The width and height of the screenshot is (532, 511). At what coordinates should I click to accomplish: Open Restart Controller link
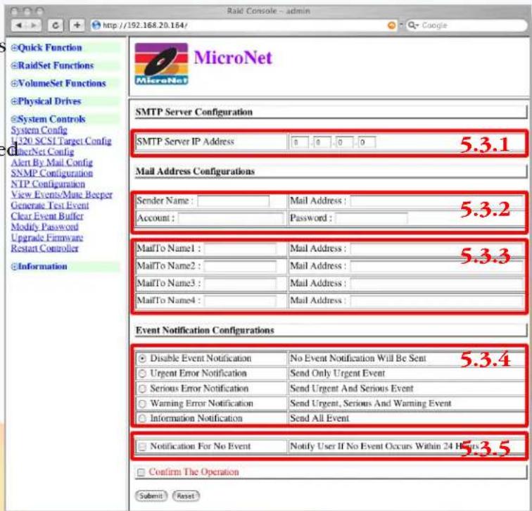click(x=44, y=248)
